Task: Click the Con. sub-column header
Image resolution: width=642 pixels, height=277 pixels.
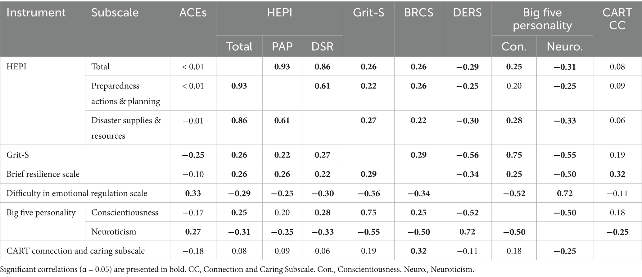Action: (514, 46)
